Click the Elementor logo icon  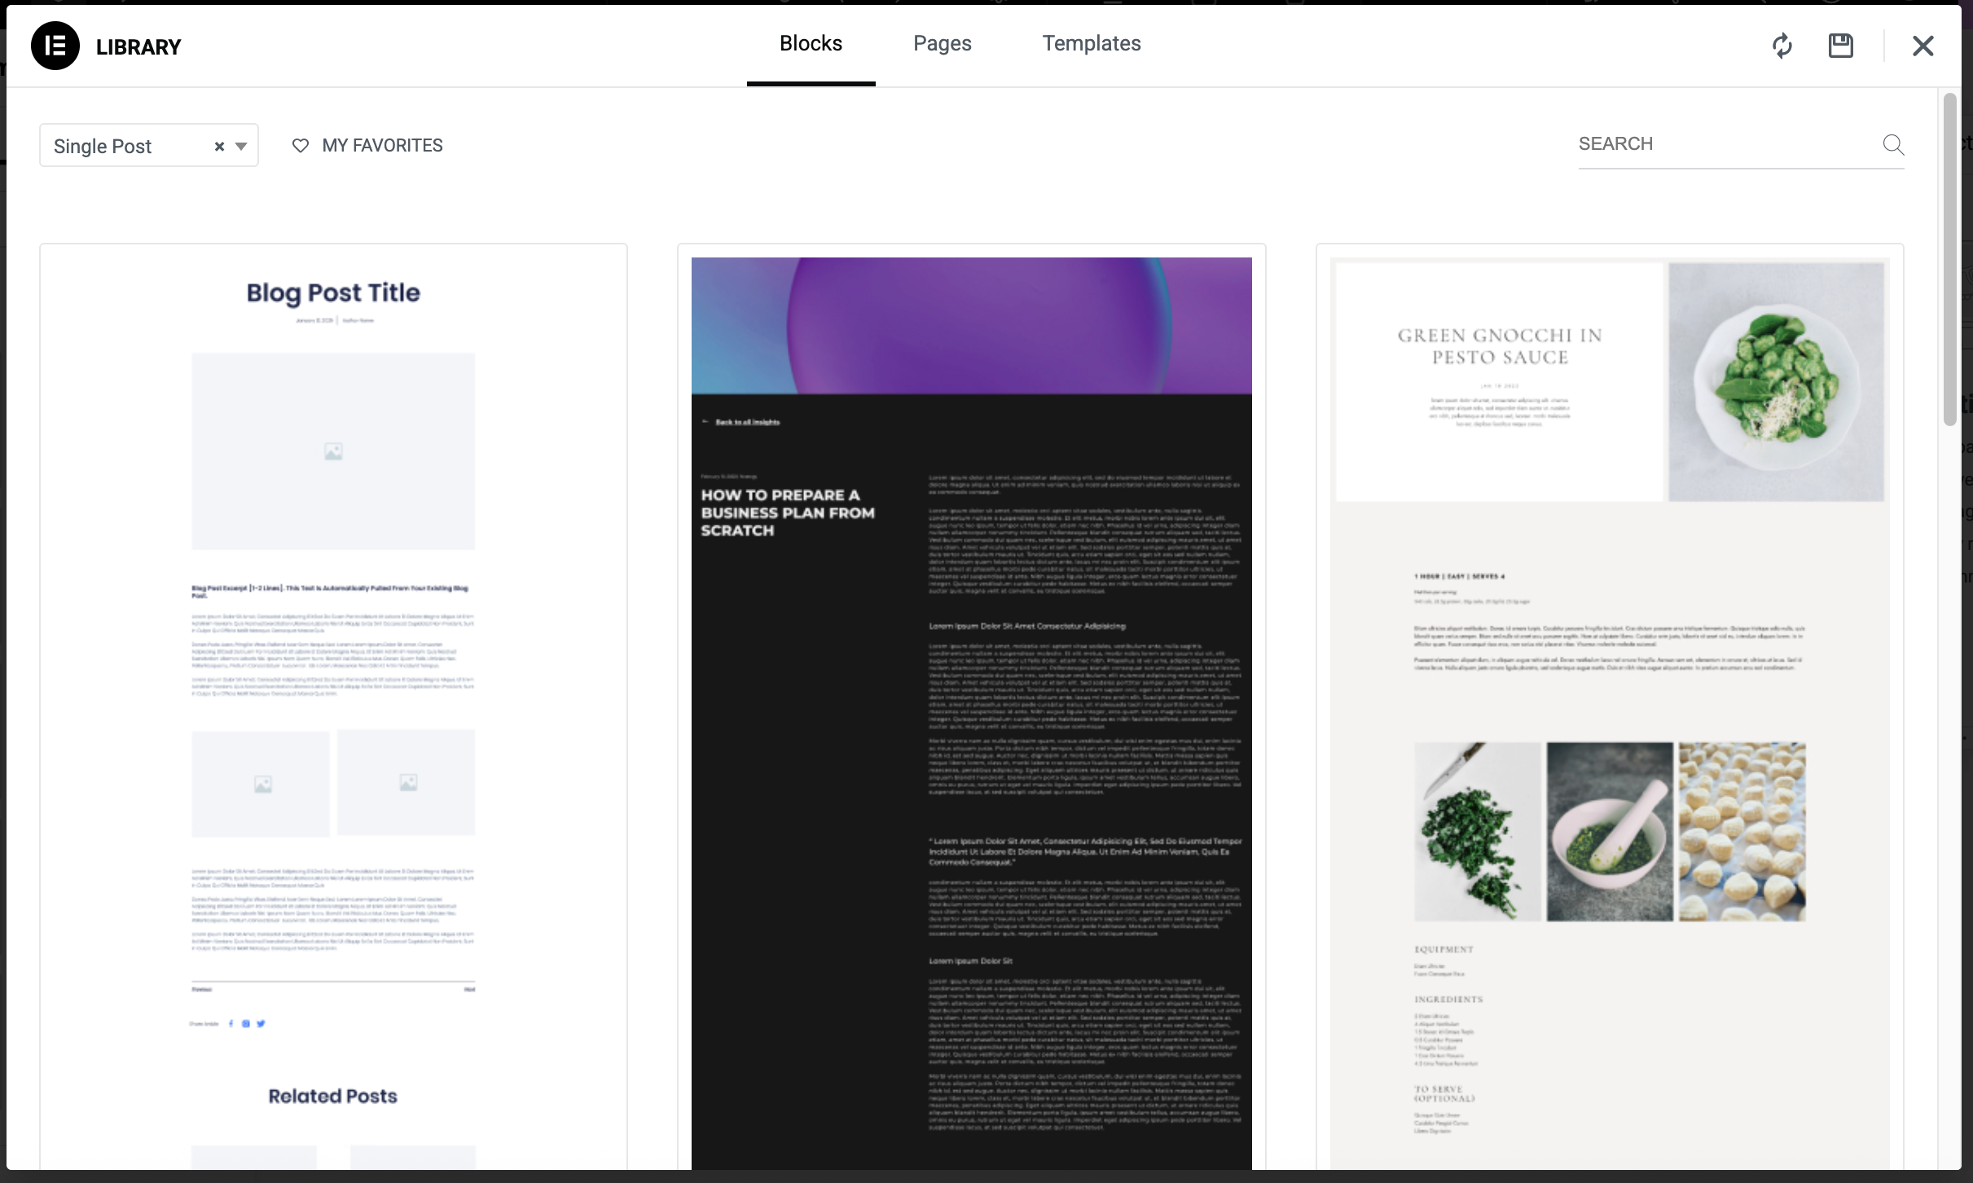coord(55,46)
